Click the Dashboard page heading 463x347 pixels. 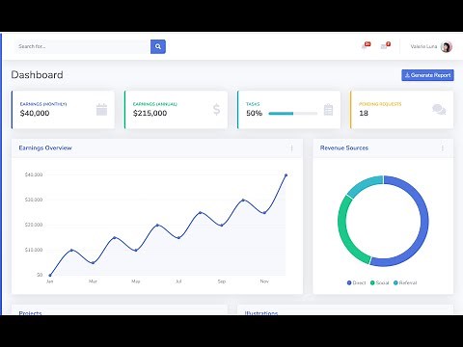tap(37, 75)
